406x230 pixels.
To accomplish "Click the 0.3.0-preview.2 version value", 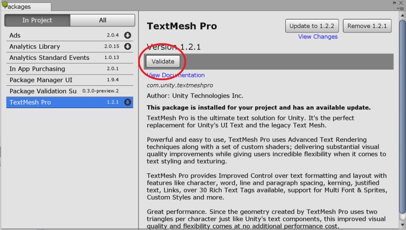I will tap(100, 91).
